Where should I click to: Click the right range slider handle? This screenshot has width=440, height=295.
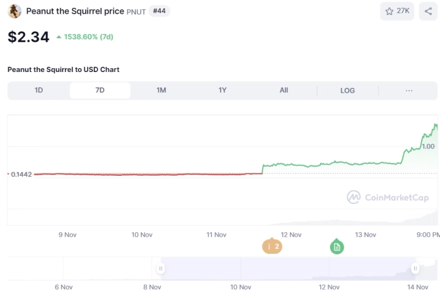click(415, 269)
